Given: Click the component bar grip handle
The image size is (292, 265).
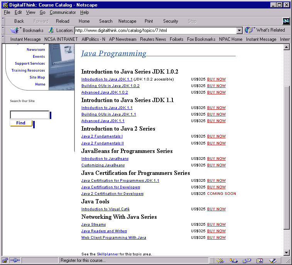Looking at the screenshot, I should 211,260.
